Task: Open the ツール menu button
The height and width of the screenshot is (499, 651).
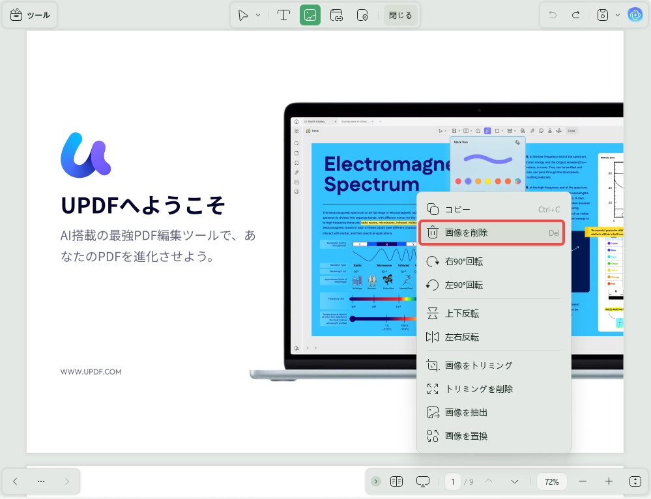Action: click(30, 16)
